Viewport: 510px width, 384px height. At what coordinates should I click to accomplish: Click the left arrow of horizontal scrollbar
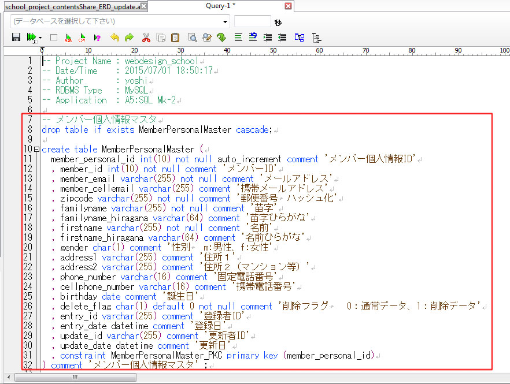tap(9, 377)
